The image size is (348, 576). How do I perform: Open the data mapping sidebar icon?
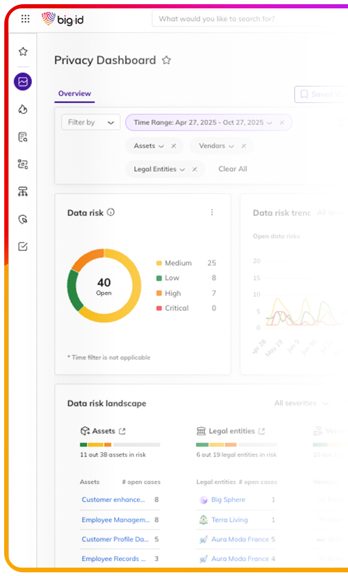[23, 164]
